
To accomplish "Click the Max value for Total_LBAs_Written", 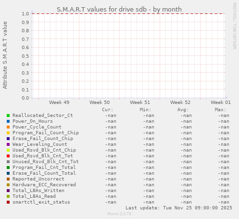I will (224, 191).
